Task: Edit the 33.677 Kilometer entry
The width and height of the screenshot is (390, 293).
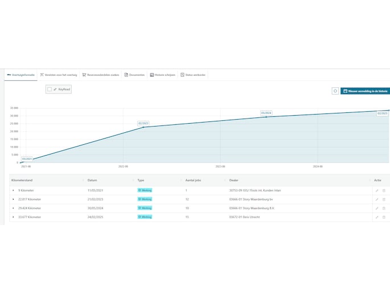Action: tap(376, 217)
